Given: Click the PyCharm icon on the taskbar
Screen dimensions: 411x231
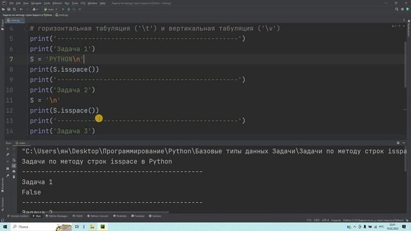Looking at the screenshot, I should coord(103,227).
